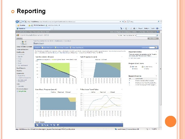This screenshot has width=185, height=139.
Task: Click the site search magnifier icon
Action: pyautogui.click(x=157, y=35)
